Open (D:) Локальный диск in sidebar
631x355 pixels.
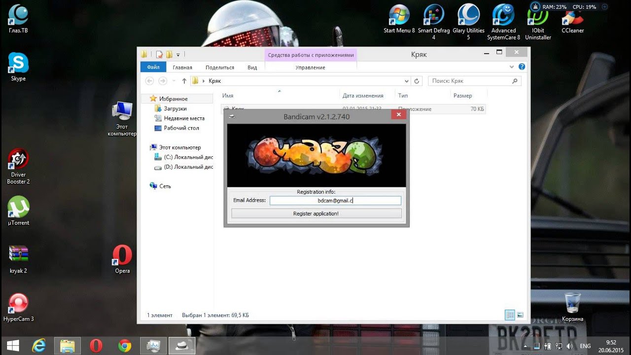pyautogui.click(x=188, y=167)
